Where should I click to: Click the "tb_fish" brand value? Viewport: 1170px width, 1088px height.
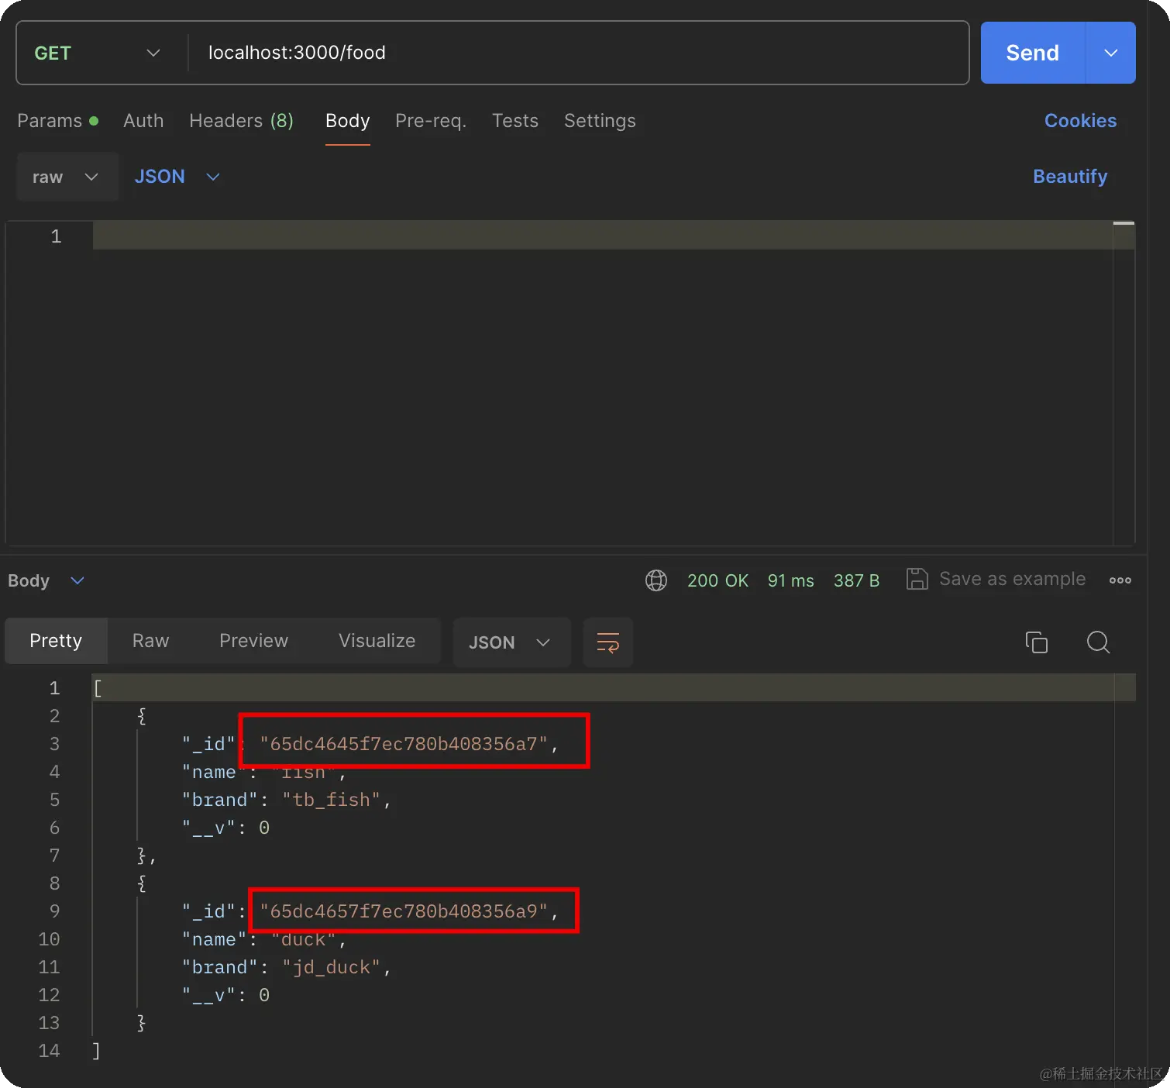click(x=332, y=800)
